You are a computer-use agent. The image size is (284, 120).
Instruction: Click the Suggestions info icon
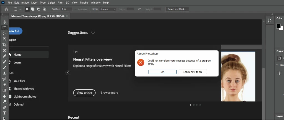(93, 32)
